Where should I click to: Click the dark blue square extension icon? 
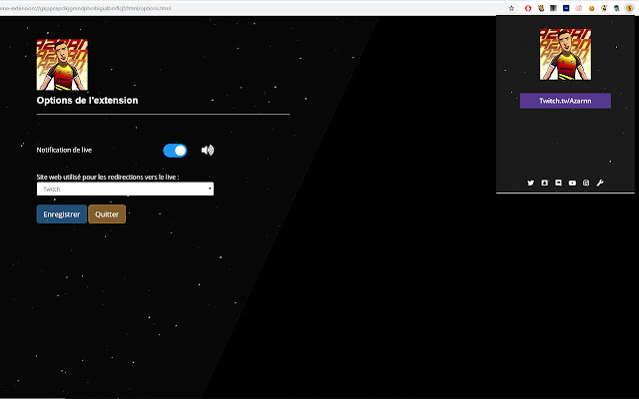point(566,8)
